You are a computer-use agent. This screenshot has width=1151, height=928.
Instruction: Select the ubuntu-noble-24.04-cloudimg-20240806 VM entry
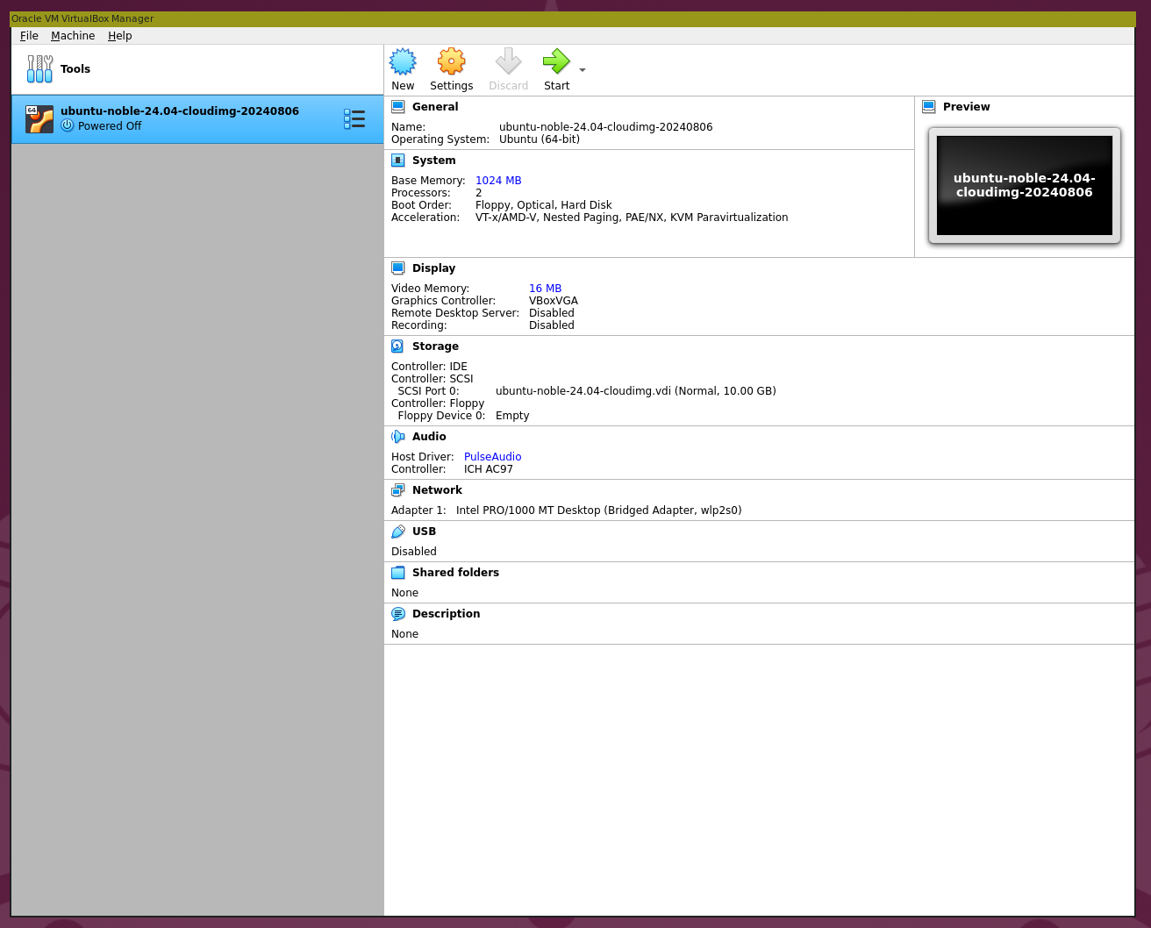coord(197,119)
